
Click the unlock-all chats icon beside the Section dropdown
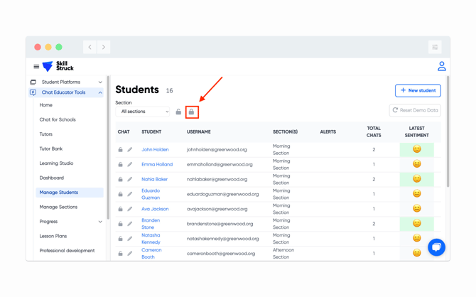coord(178,112)
